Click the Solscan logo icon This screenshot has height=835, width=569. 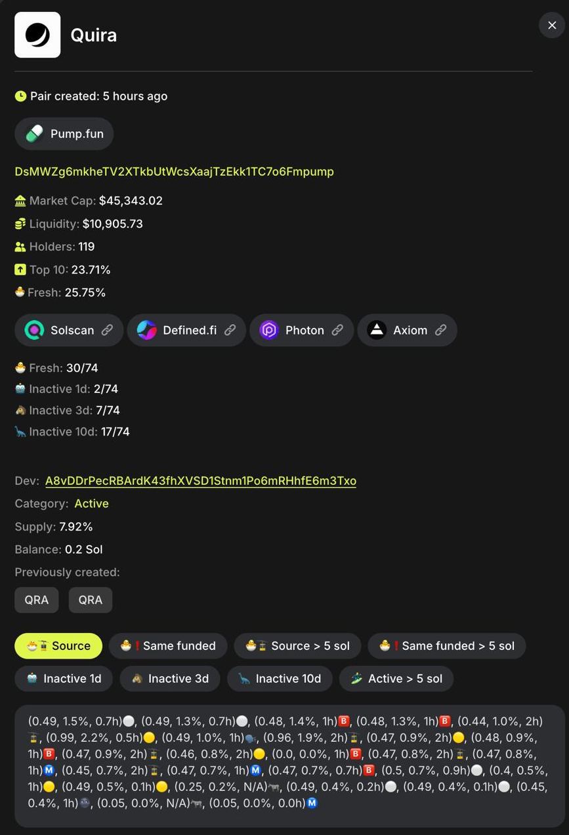coord(34,330)
